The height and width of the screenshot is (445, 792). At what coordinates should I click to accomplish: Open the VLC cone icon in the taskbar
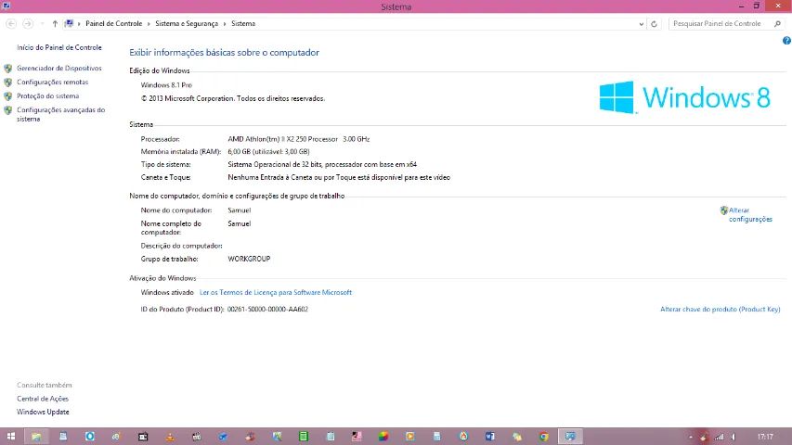click(x=170, y=437)
